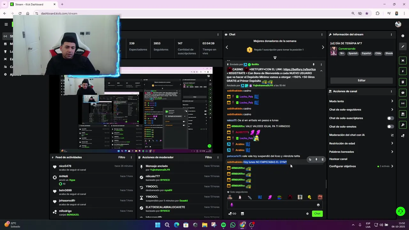Image resolution: width=409 pixels, height=230 pixels.
Task: Collapse the pinned message chevron
Action: tap(321, 71)
